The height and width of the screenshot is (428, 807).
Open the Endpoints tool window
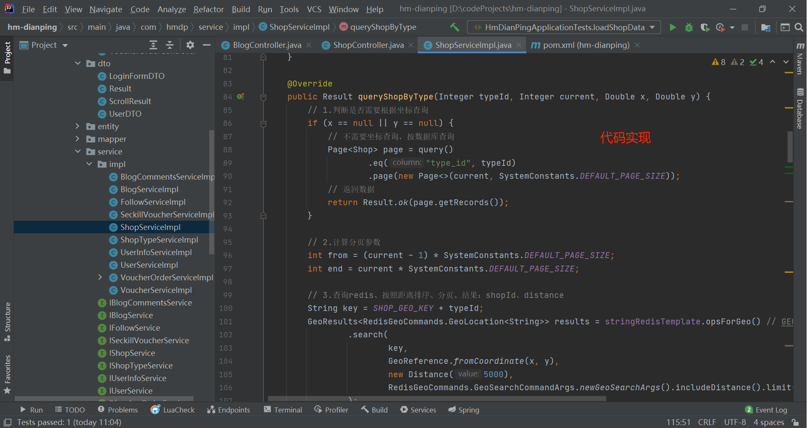[x=229, y=410]
